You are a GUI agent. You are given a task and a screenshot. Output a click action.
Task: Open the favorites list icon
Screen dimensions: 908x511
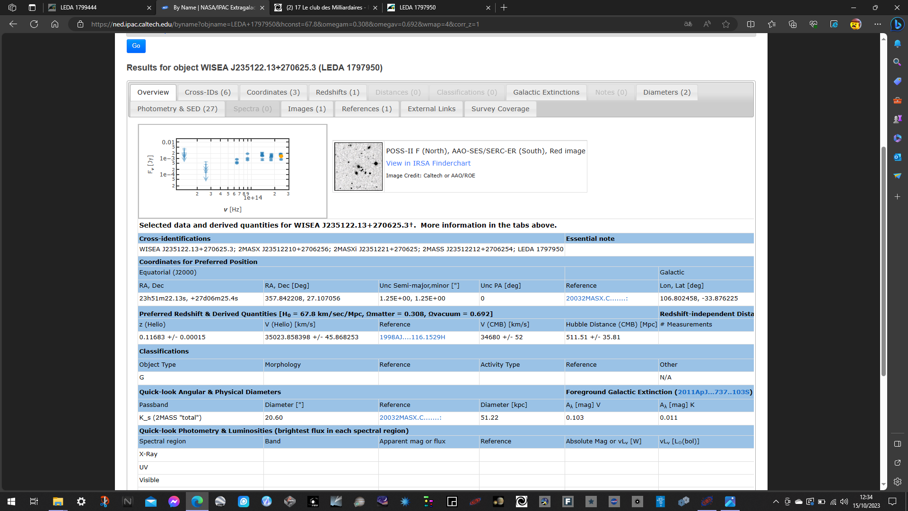pyautogui.click(x=772, y=24)
